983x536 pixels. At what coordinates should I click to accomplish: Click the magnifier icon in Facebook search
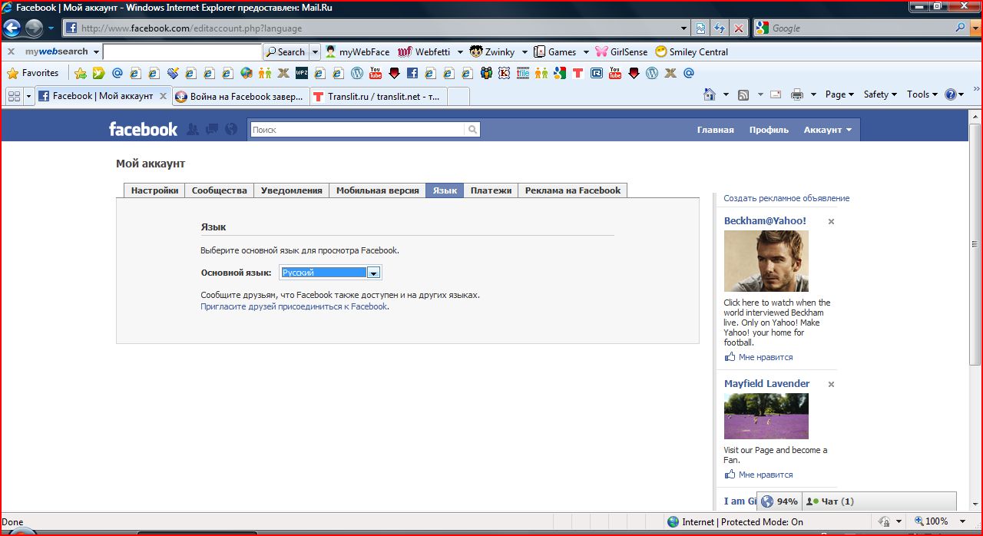pyautogui.click(x=472, y=130)
